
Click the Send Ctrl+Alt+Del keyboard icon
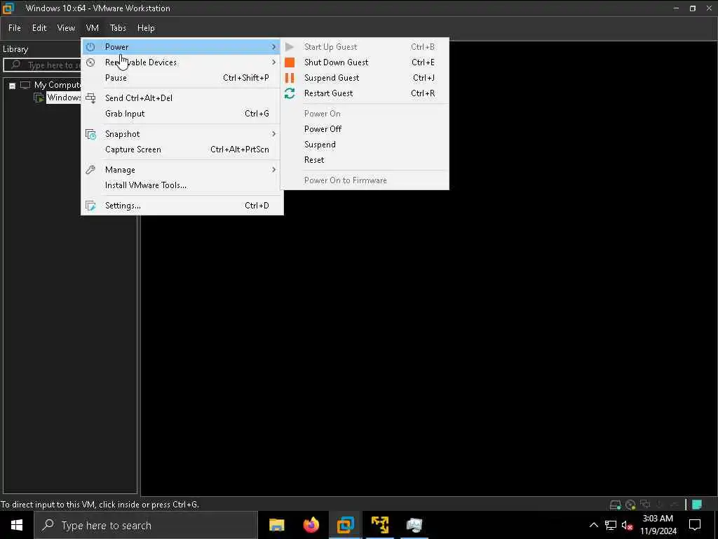(x=90, y=98)
